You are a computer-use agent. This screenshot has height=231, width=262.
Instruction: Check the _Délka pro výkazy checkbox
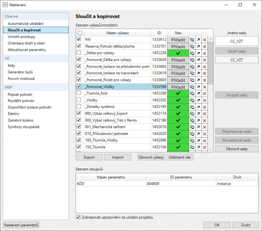pyautogui.click(x=79, y=53)
